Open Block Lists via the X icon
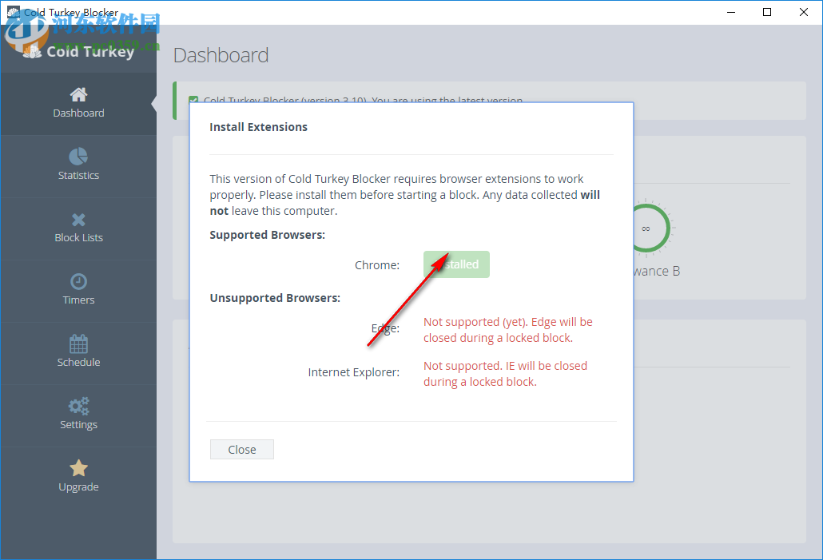The height and width of the screenshot is (560, 823). 78,219
